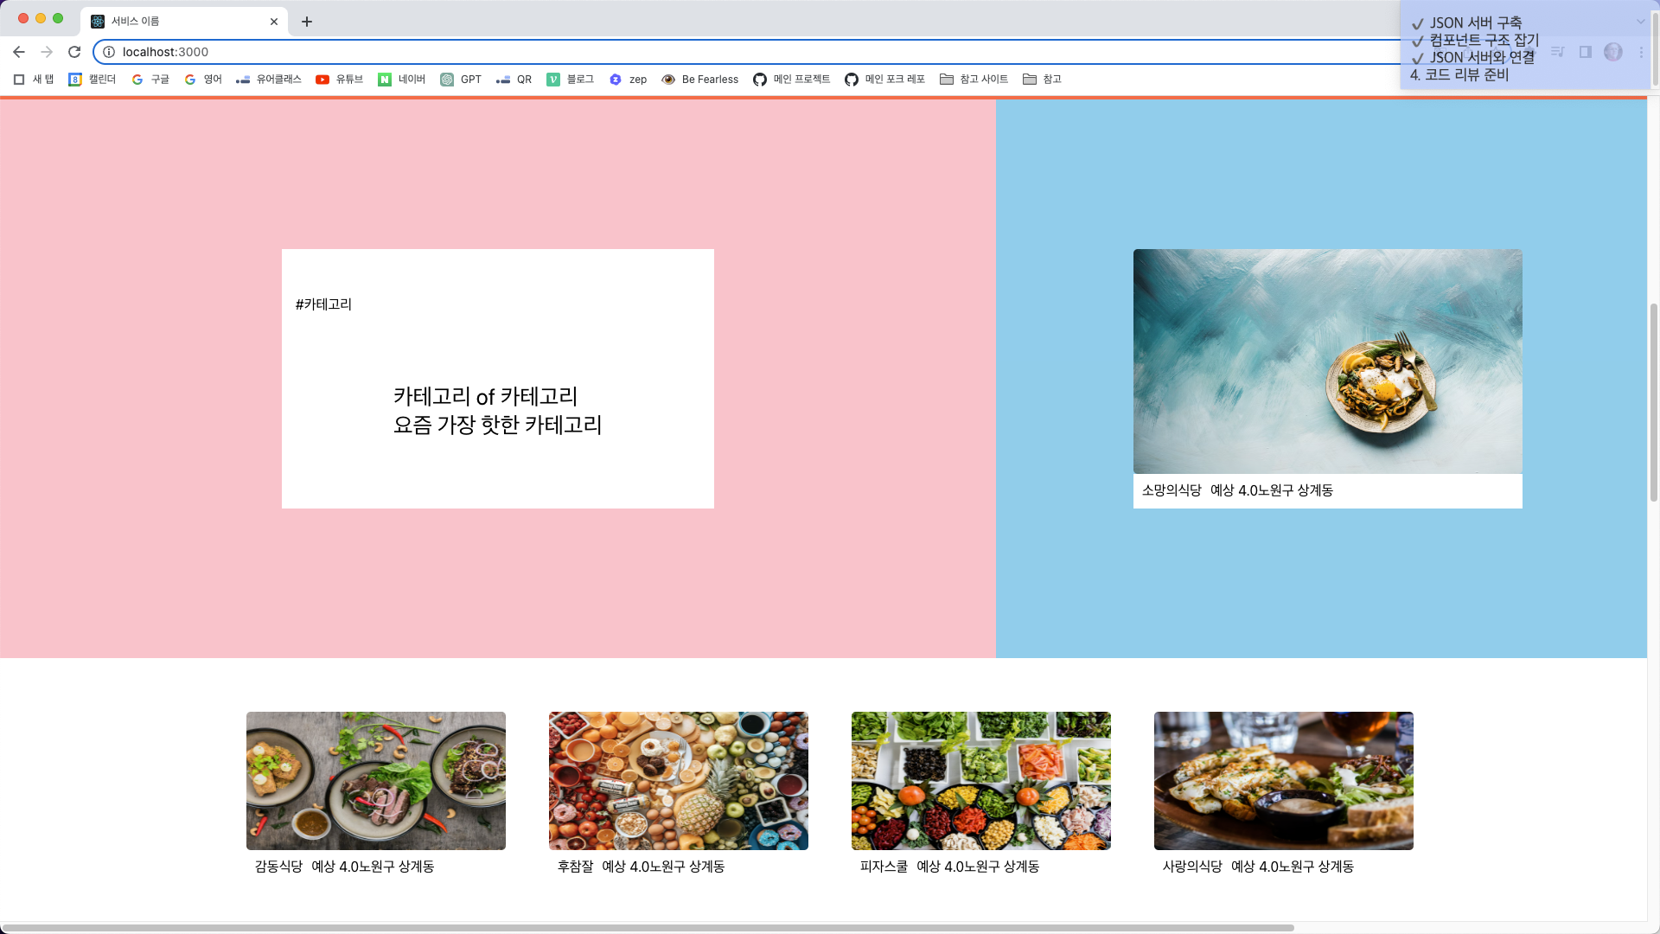Click the 피자스쿨 restaurant name

[x=884, y=867]
